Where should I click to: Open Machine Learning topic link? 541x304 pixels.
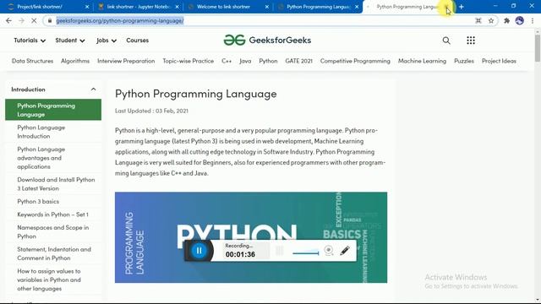point(422,61)
